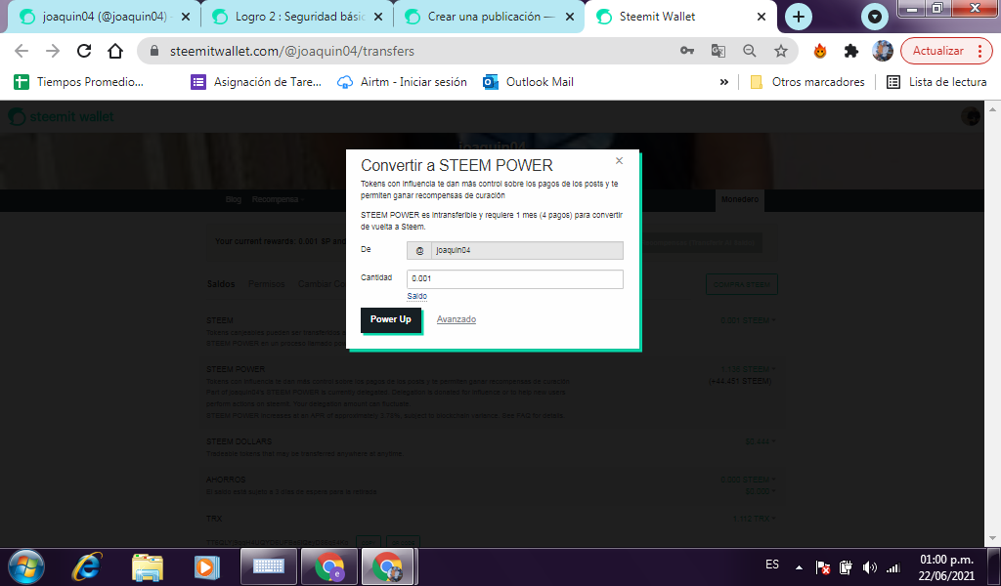Switch to joaquin04 (@joaquin04) browser tab

104,17
